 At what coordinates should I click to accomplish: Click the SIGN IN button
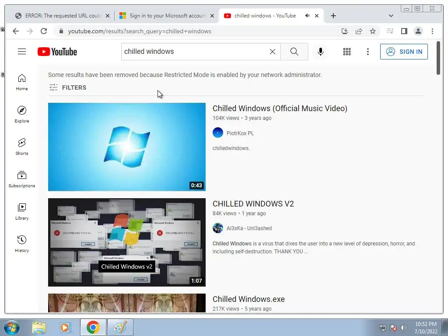[404, 52]
